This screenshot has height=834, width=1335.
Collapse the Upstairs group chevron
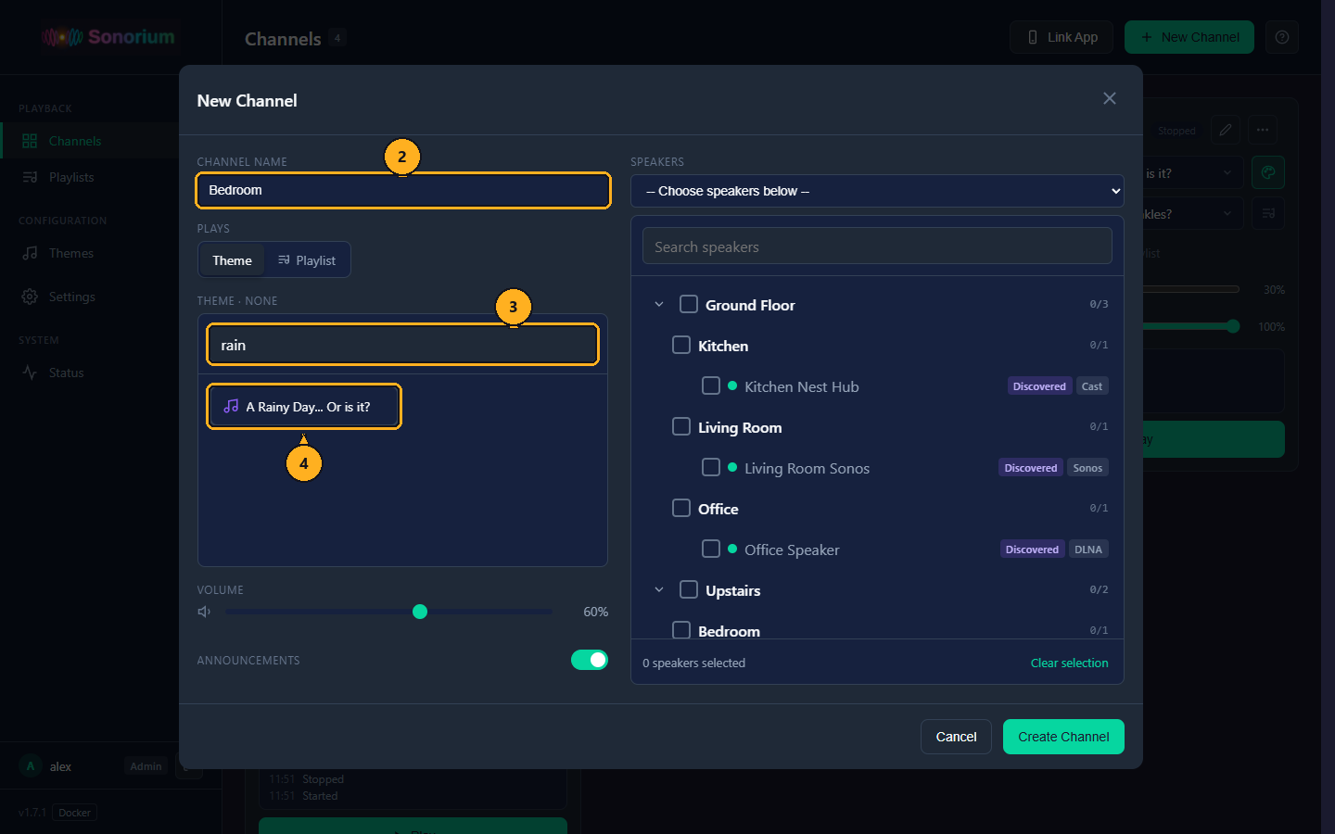(x=659, y=589)
